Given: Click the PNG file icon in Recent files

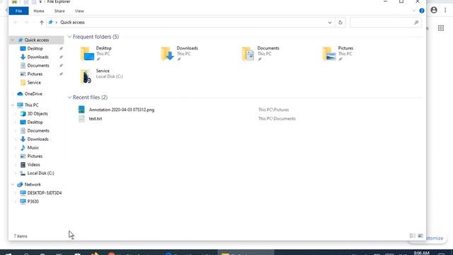Looking at the screenshot, I should click(81, 110).
